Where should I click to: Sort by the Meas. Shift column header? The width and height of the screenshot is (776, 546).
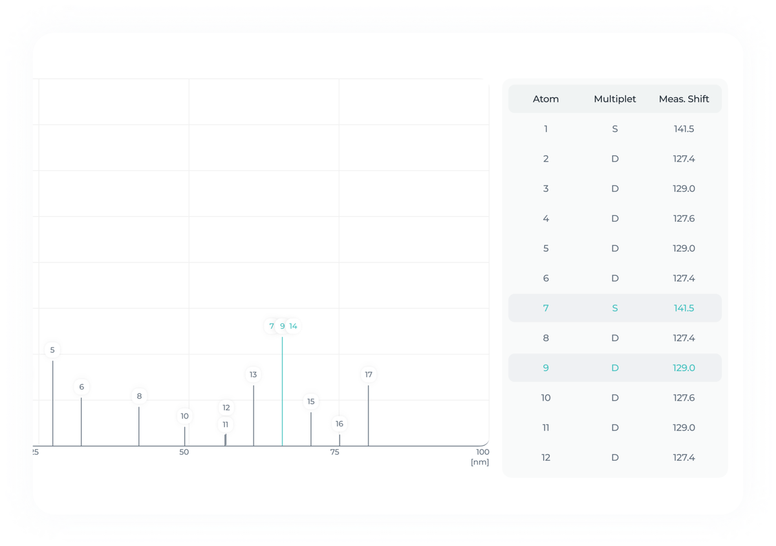(x=684, y=99)
